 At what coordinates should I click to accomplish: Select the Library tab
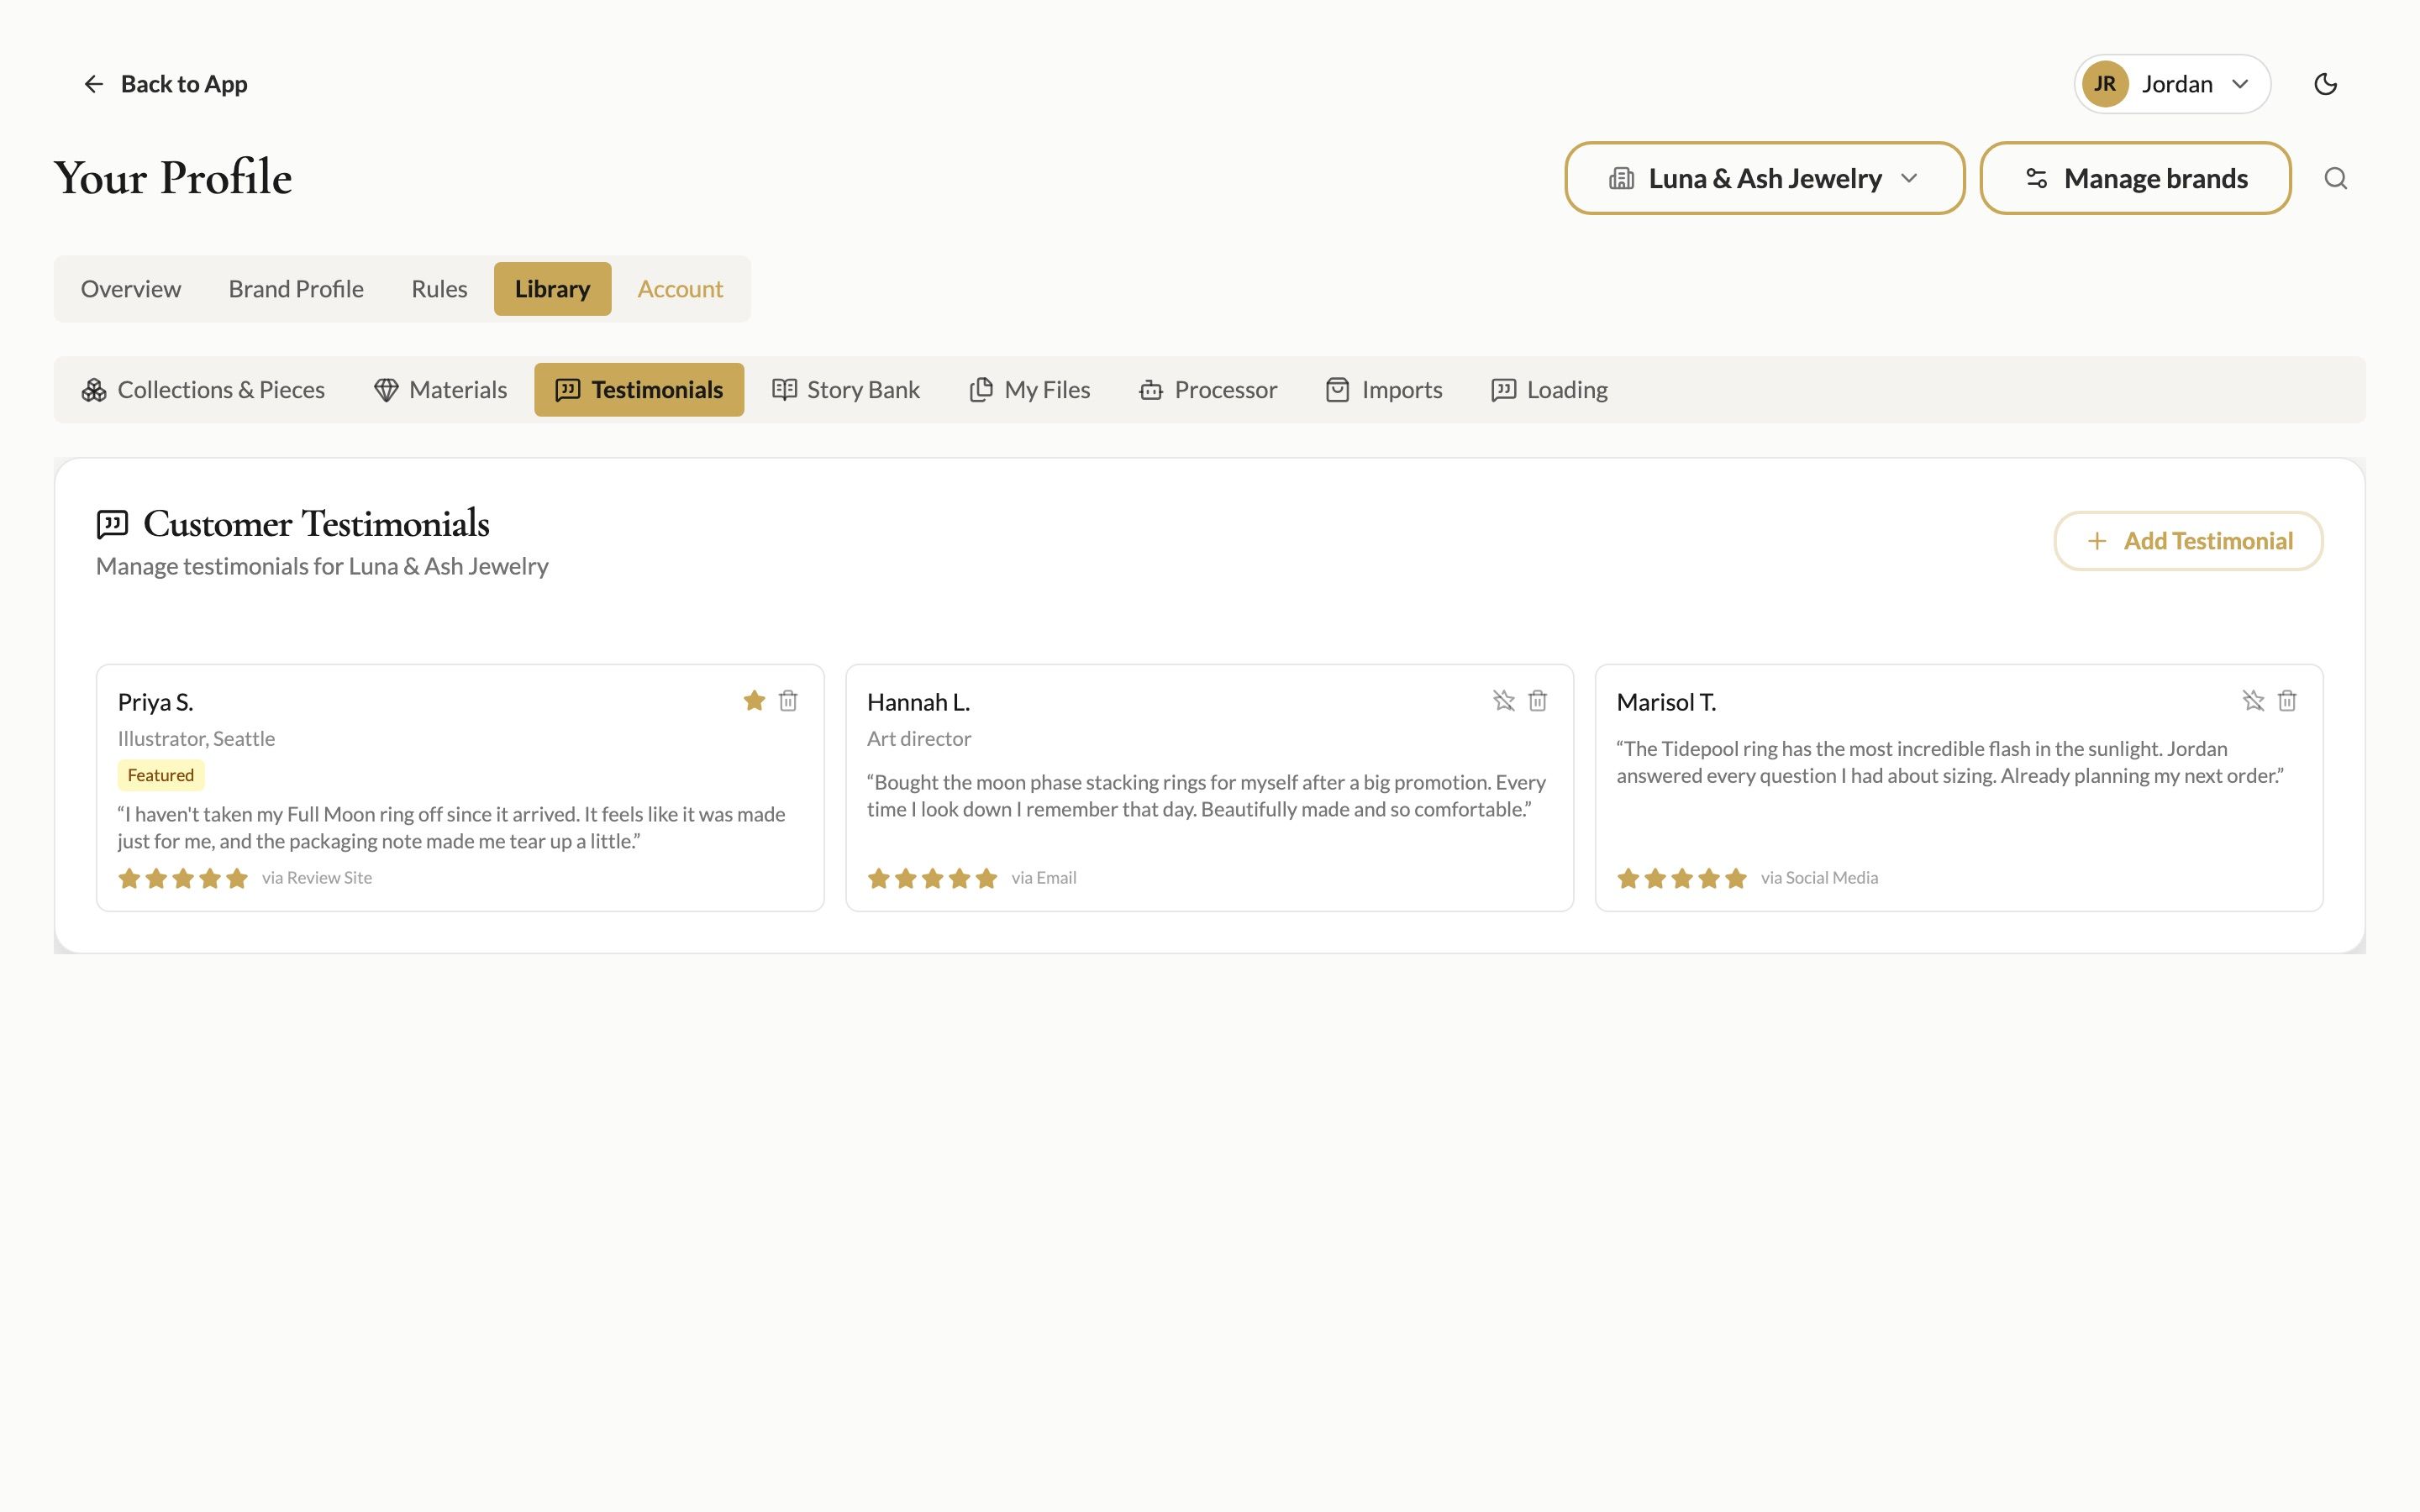coord(552,289)
